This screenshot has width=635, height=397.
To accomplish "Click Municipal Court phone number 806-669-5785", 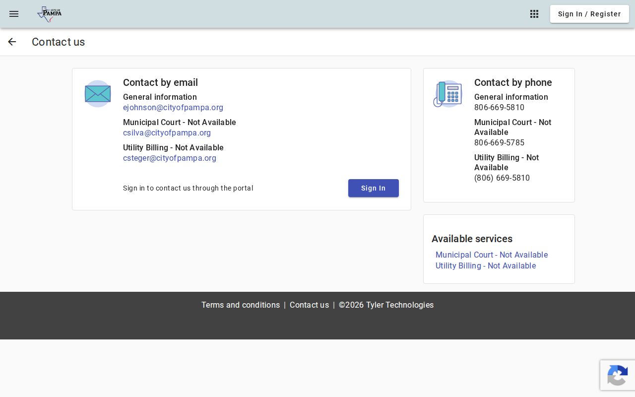I will pyautogui.click(x=499, y=143).
